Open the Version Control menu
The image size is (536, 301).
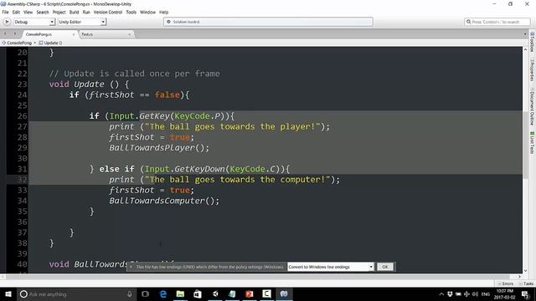pyautogui.click(x=108, y=13)
